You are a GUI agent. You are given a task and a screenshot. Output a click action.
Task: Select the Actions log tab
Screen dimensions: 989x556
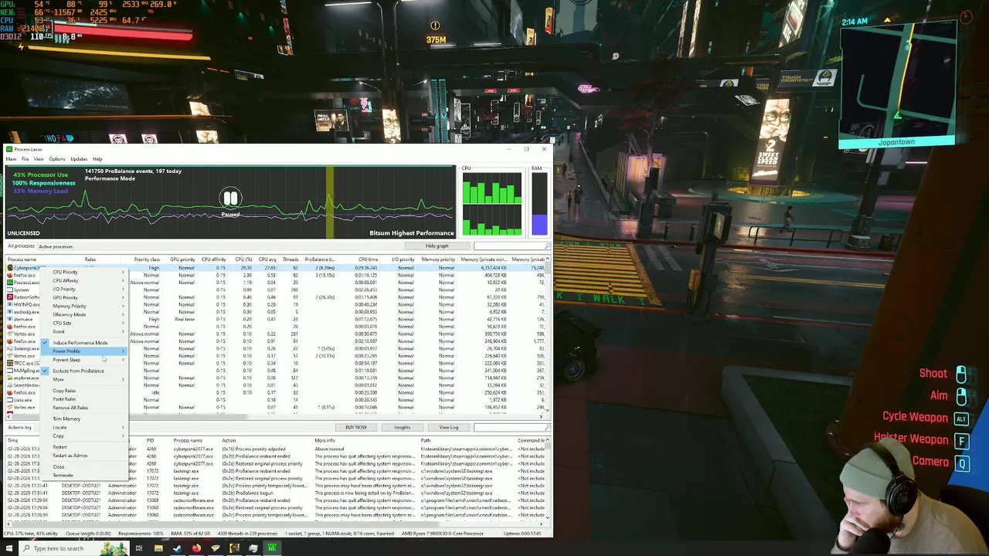19,427
